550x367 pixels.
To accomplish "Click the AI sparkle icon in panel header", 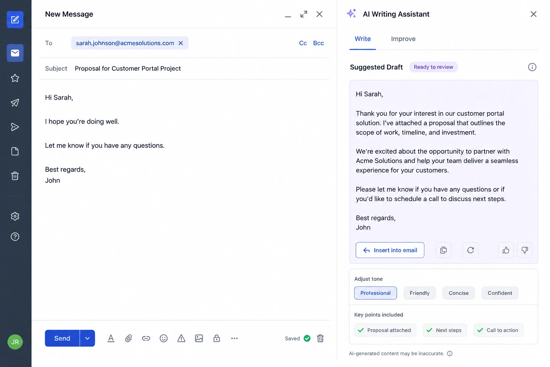I will 352,14.
